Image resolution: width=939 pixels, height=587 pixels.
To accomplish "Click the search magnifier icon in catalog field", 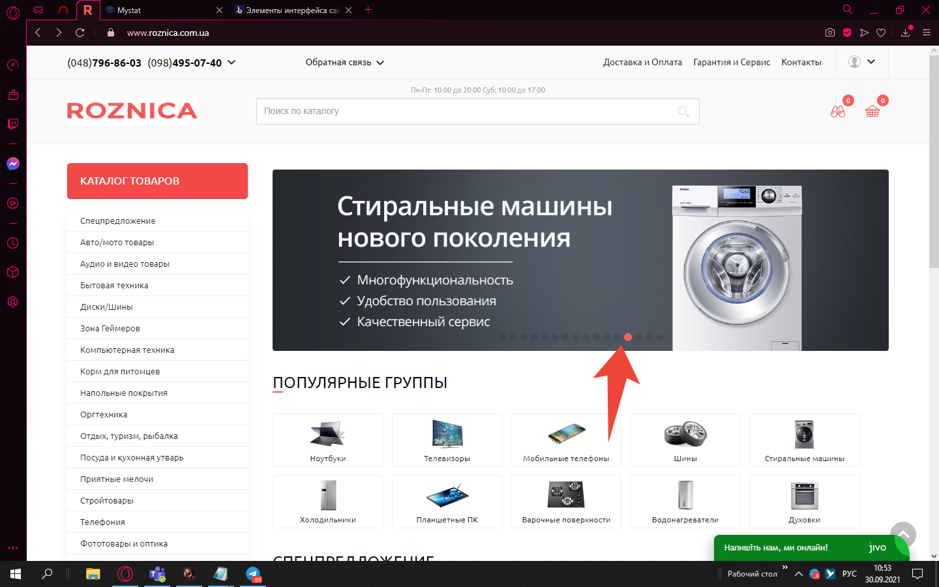I will 683,112.
